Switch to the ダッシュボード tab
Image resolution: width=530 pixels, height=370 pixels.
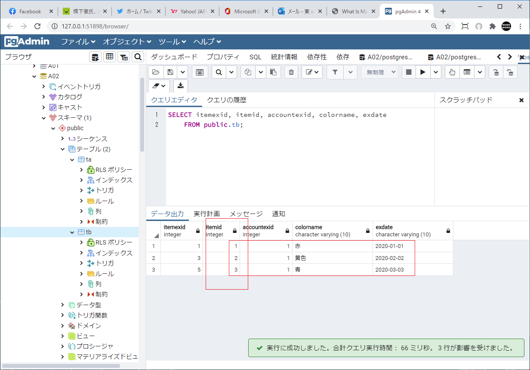click(x=174, y=57)
